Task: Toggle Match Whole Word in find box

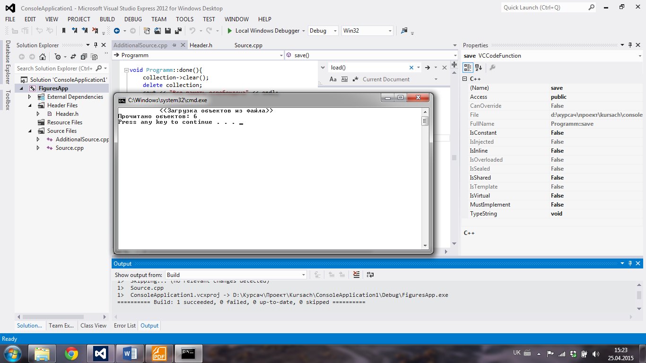Action: 344,79
